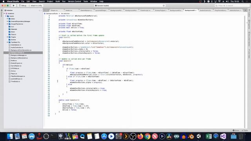Select the Scenes folder
The height and width of the screenshot is (141, 251).
(x=13, y=40)
